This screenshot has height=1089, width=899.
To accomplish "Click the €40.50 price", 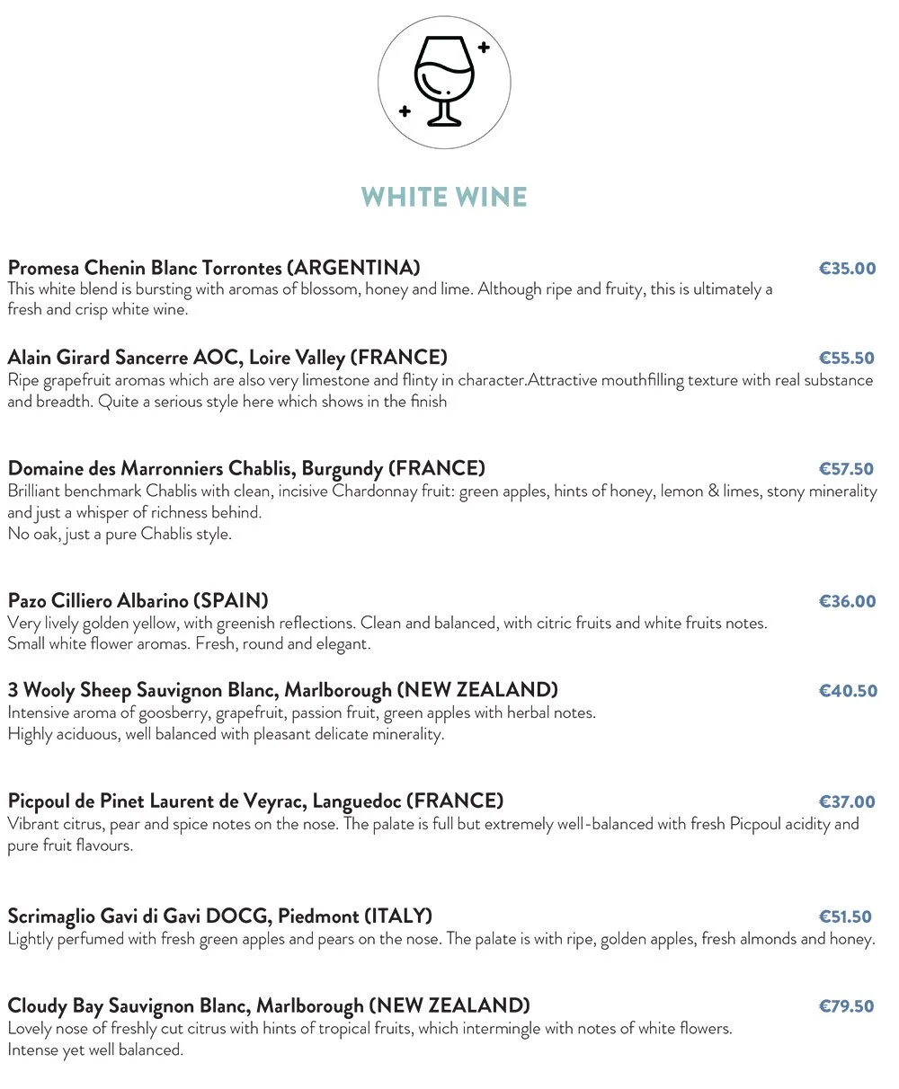I will point(848,691).
